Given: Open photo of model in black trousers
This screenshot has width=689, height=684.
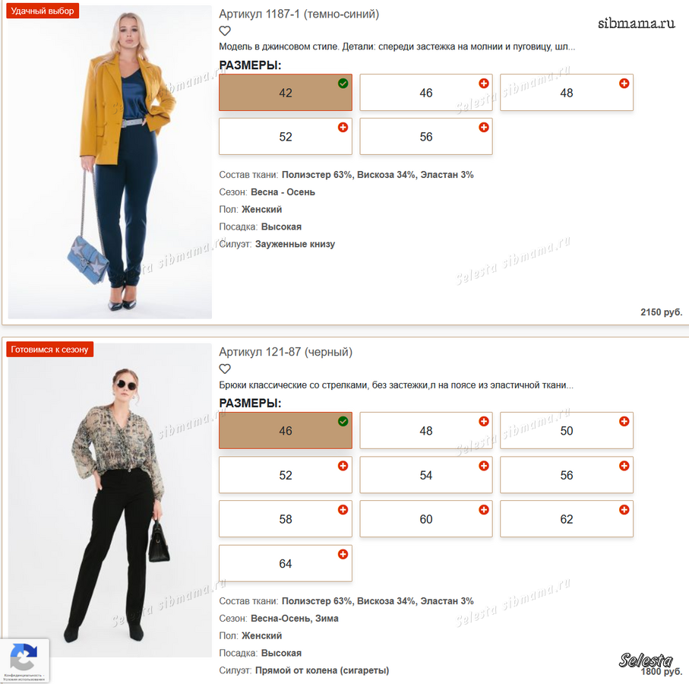Looking at the screenshot, I should [110, 500].
